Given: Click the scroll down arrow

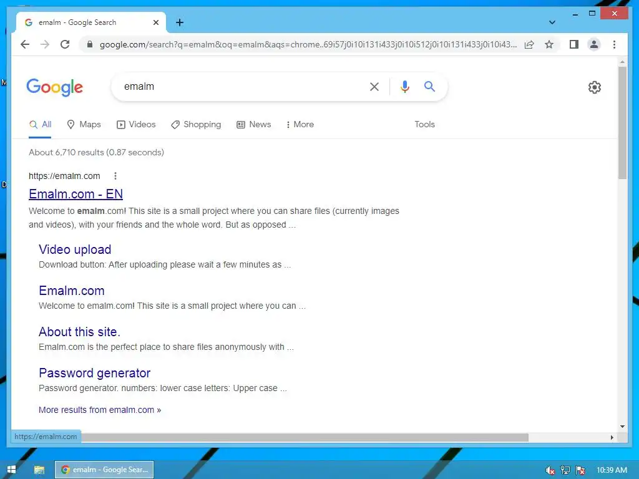Looking at the screenshot, I should pyautogui.click(x=622, y=427).
